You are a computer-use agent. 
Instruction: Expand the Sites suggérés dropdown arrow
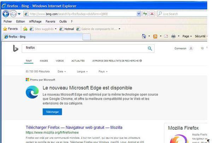pos(56,29)
